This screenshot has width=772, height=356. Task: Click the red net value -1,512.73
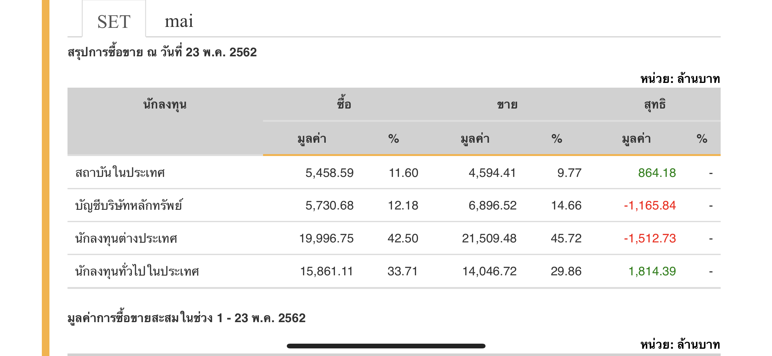(650, 238)
